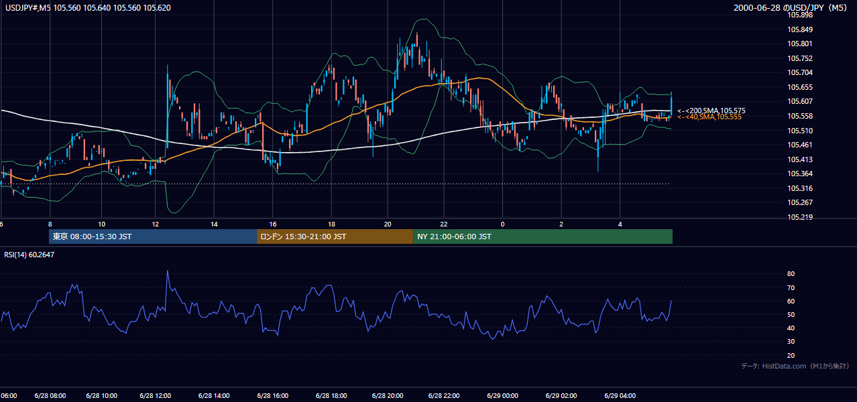Image resolution: width=857 pixels, height=402 pixels.
Task: Click the 6/28 10:00 time axis label
Action: pyautogui.click(x=102, y=396)
